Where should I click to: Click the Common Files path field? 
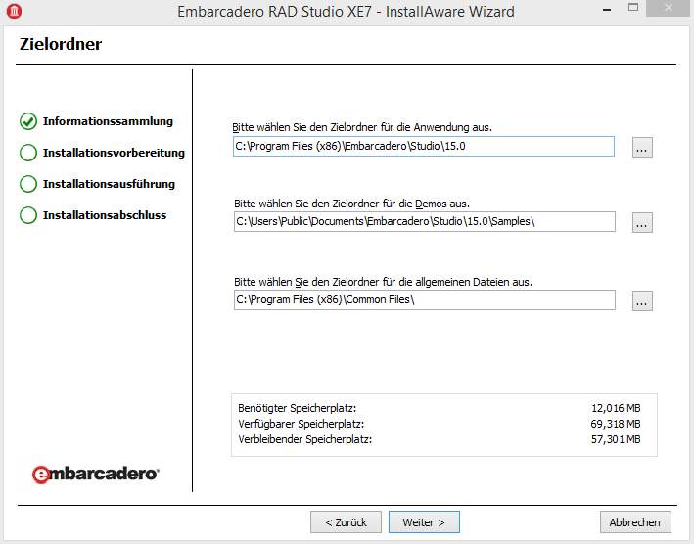point(425,299)
